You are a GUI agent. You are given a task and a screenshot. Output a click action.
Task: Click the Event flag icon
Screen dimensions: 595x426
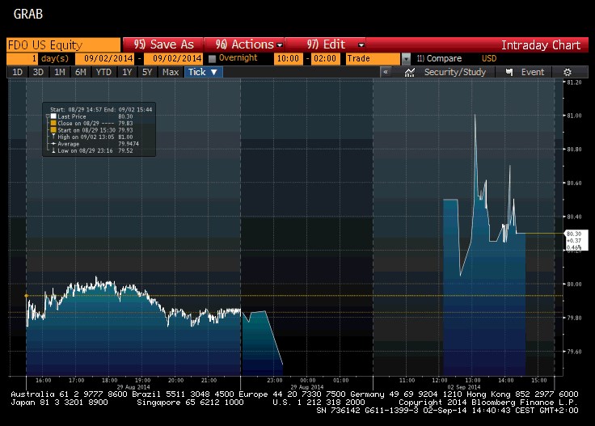coord(508,72)
